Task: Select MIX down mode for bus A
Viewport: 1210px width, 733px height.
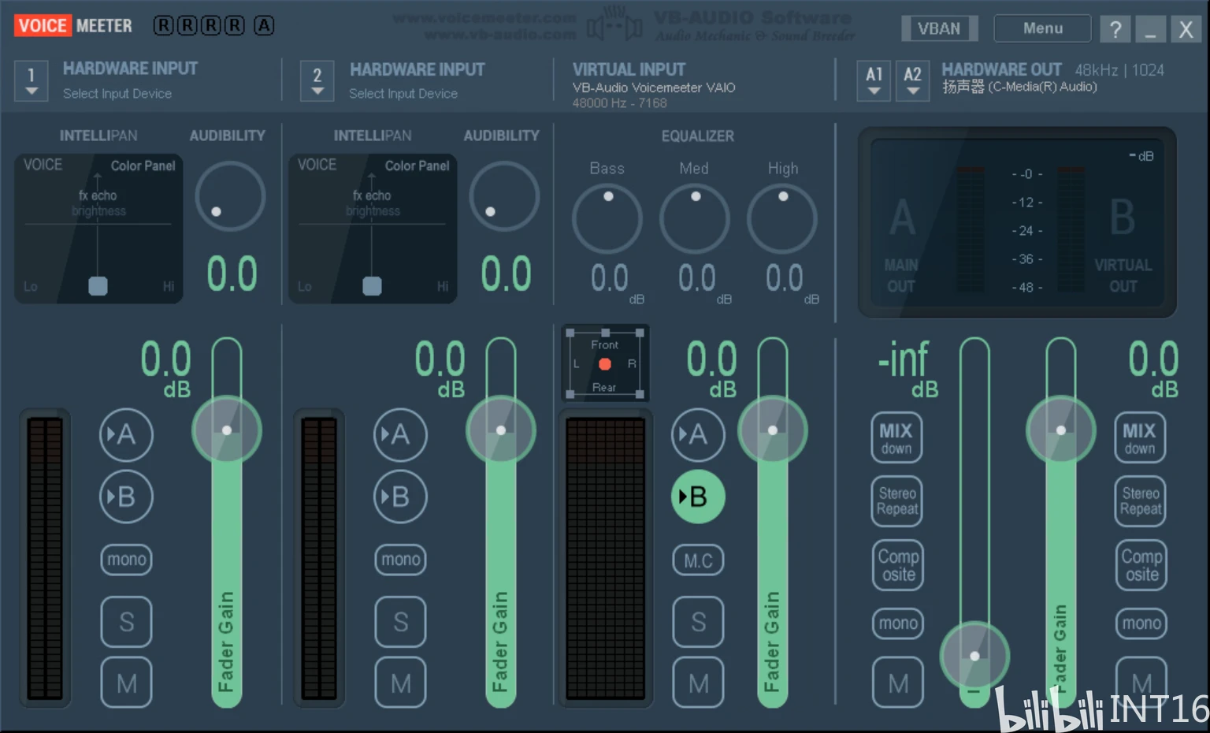Action: (x=896, y=437)
